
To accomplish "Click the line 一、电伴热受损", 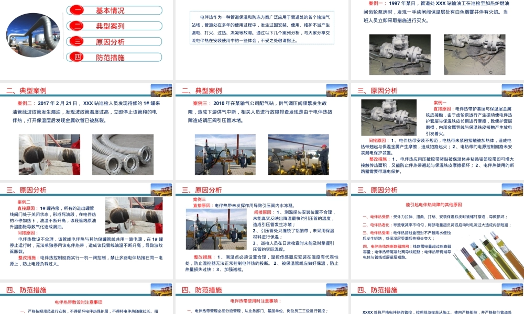I will click(435, 217).
